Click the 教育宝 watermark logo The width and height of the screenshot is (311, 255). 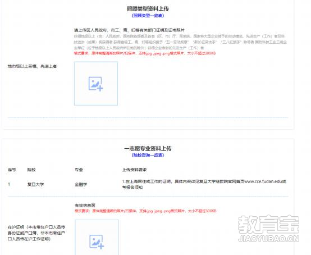tap(268, 224)
